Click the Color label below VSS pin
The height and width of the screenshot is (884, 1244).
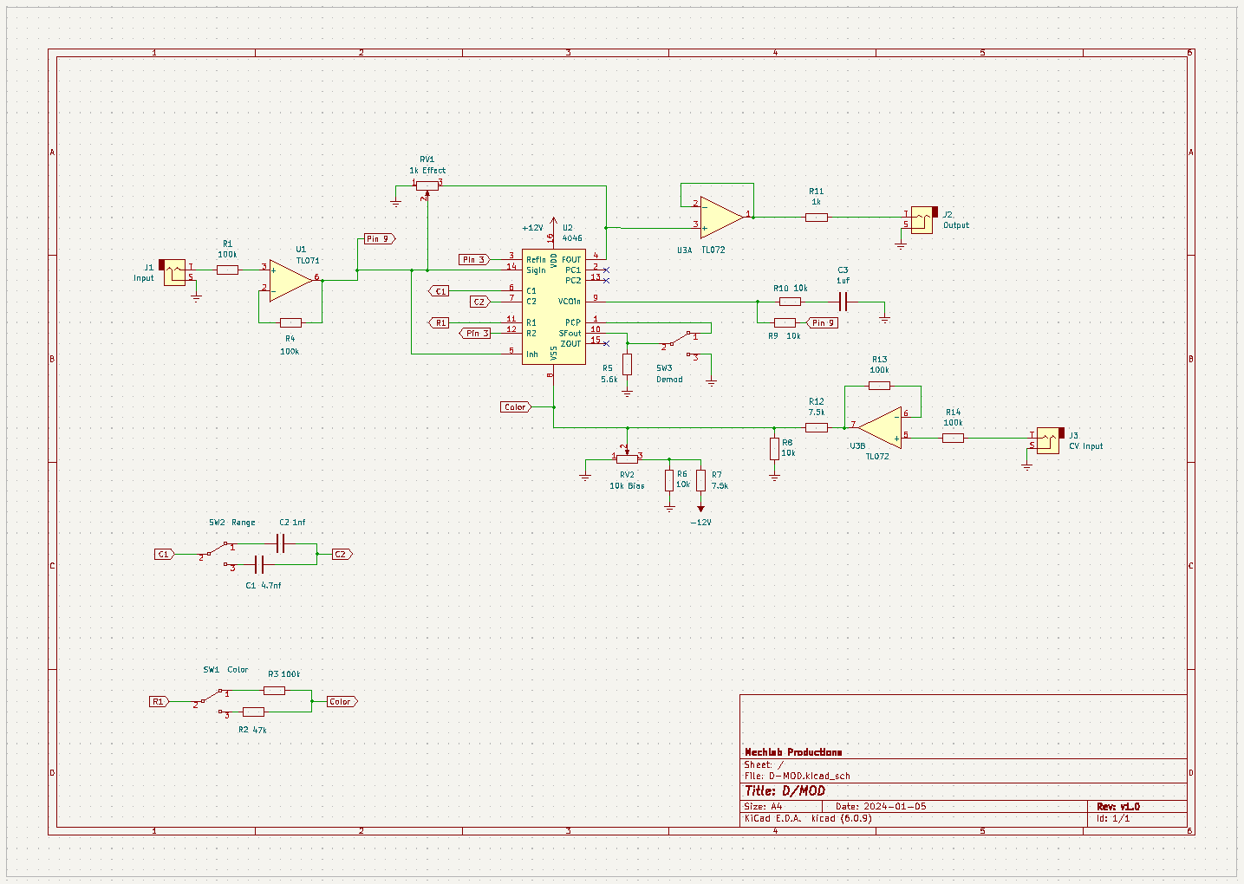pos(516,406)
